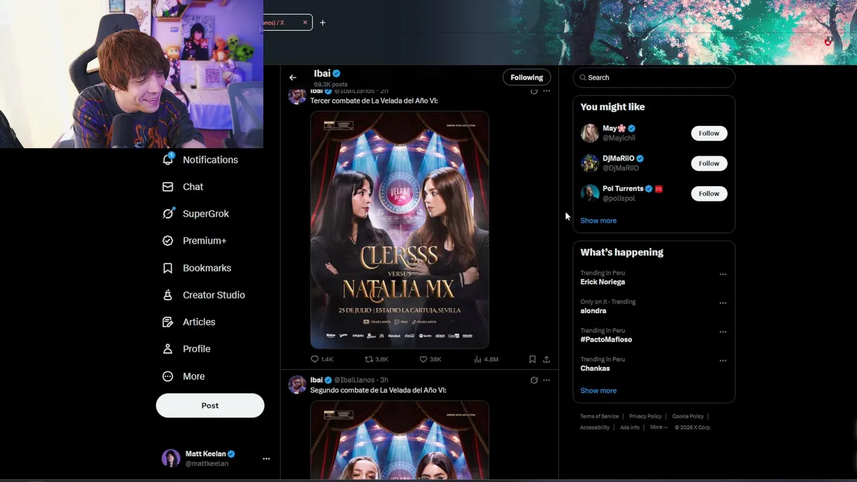Open May's profile avatar

point(590,133)
